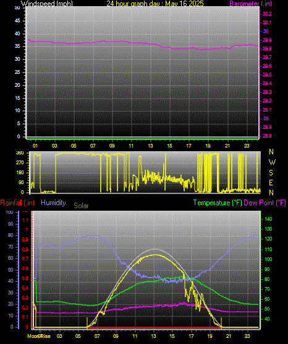Click the S compass direction label

[x=271, y=173]
